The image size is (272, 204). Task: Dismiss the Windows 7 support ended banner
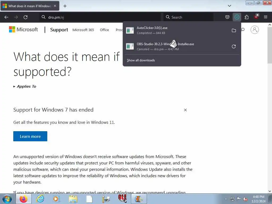click(185, 110)
